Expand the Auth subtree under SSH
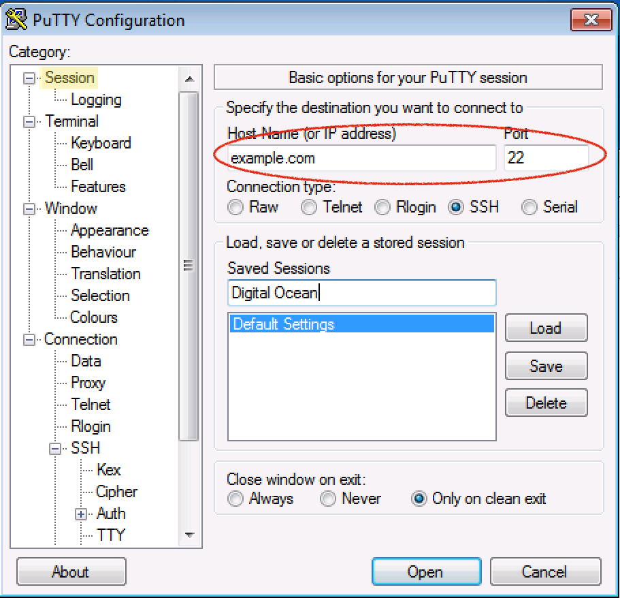Screen dimensions: 620x598 pyautogui.click(x=81, y=514)
